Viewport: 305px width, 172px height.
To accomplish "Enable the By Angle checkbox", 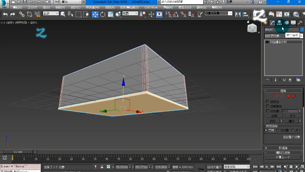I will [267, 111].
